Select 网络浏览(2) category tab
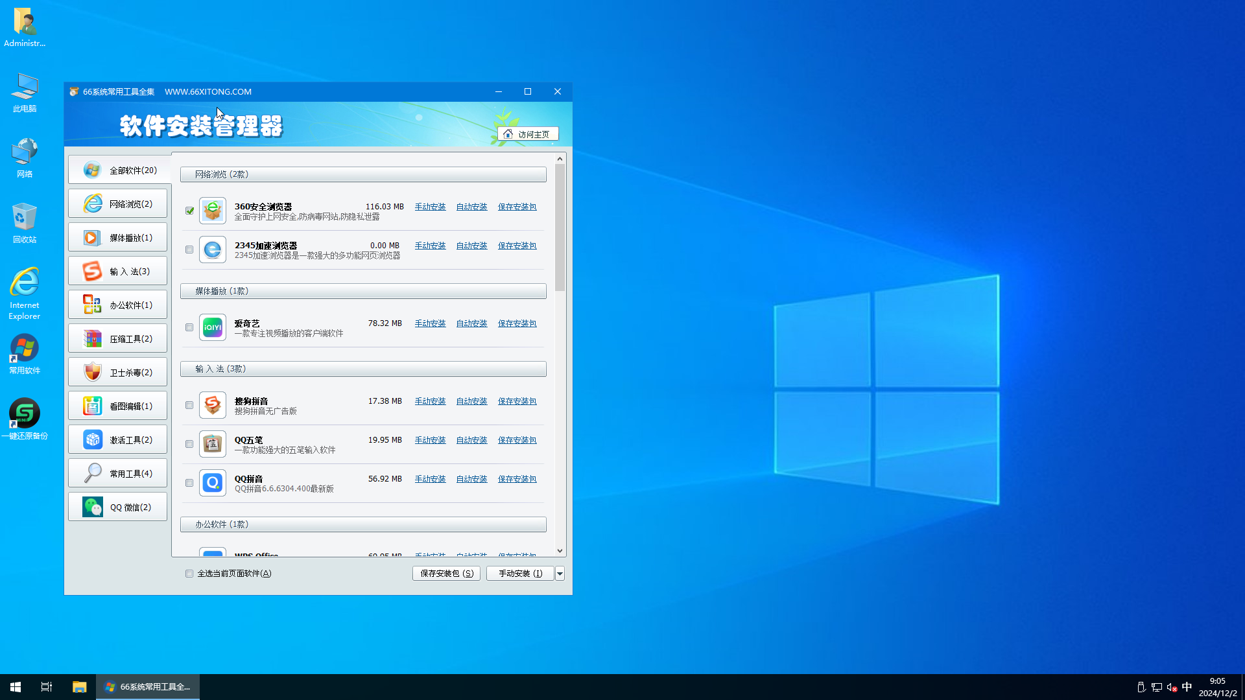This screenshot has height=700, width=1245. click(117, 204)
